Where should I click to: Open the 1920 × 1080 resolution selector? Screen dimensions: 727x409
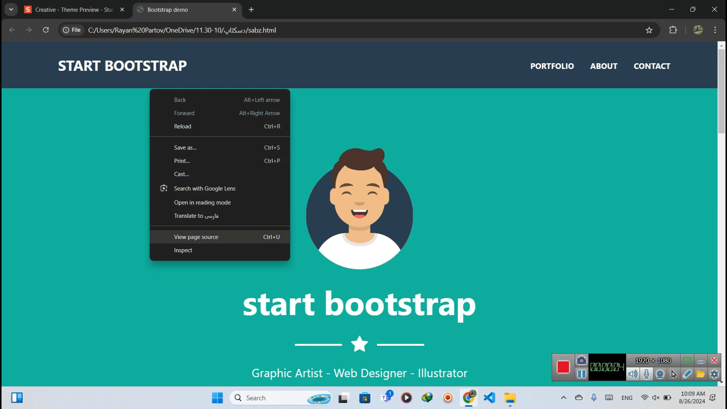653,361
